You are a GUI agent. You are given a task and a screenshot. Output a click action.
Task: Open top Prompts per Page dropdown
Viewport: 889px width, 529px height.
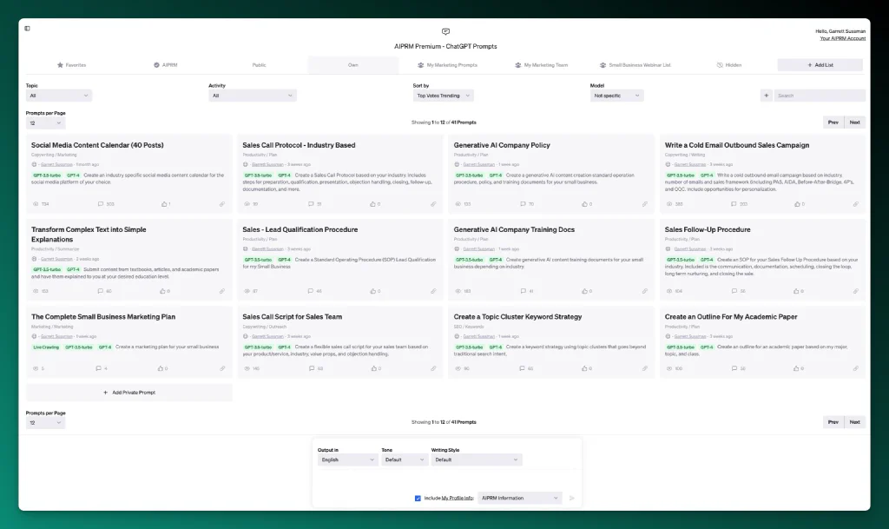[45, 123]
